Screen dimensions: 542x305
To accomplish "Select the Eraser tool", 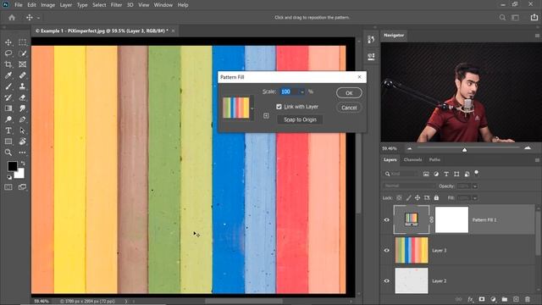I will 23,97.
